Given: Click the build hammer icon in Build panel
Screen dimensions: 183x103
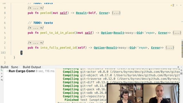Looking at the screenshot, I should (2, 70).
